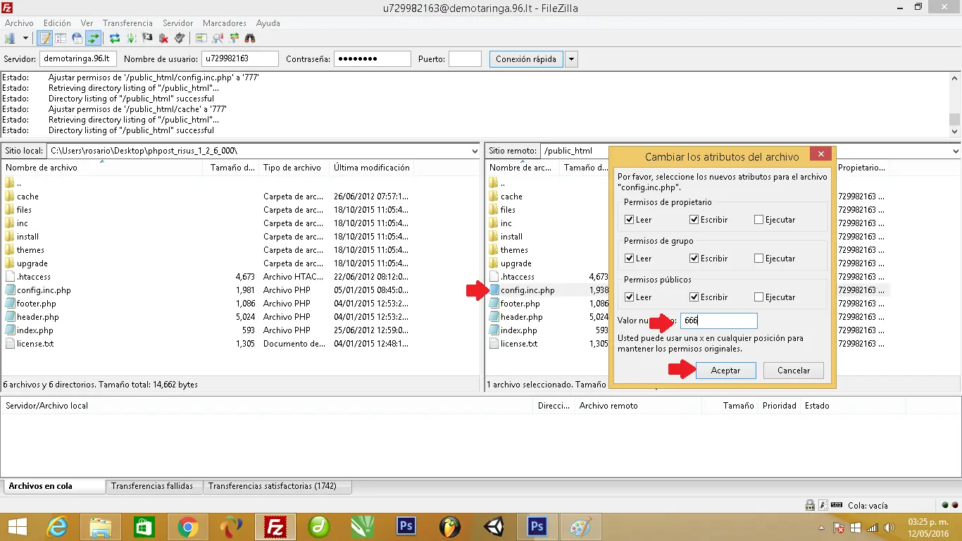This screenshot has height=541, width=962.
Task: Open Internet Explorer from the taskbar
Action: 57,527
